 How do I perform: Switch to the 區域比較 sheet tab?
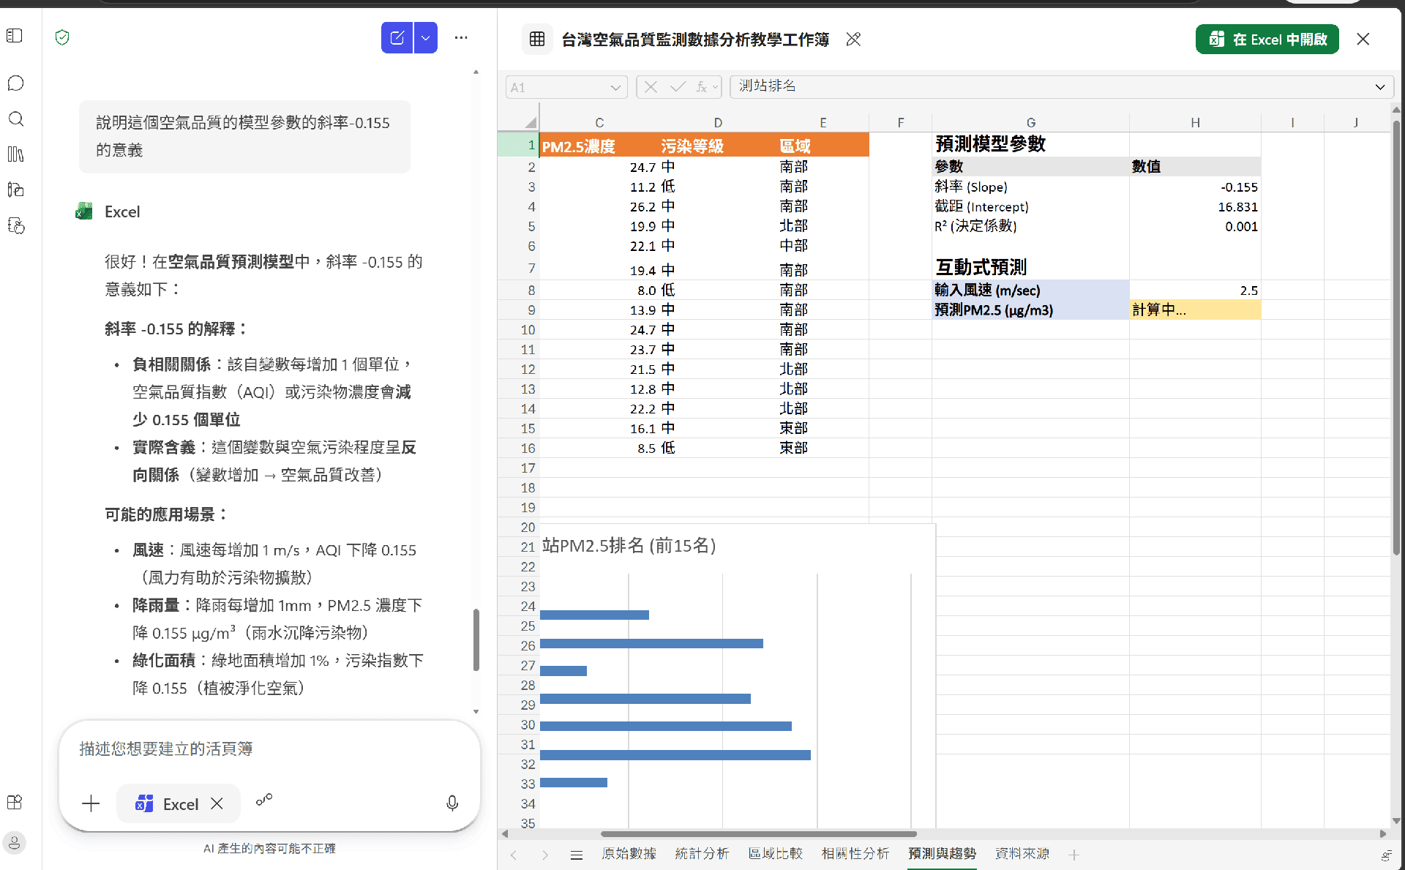coord(775,854)
